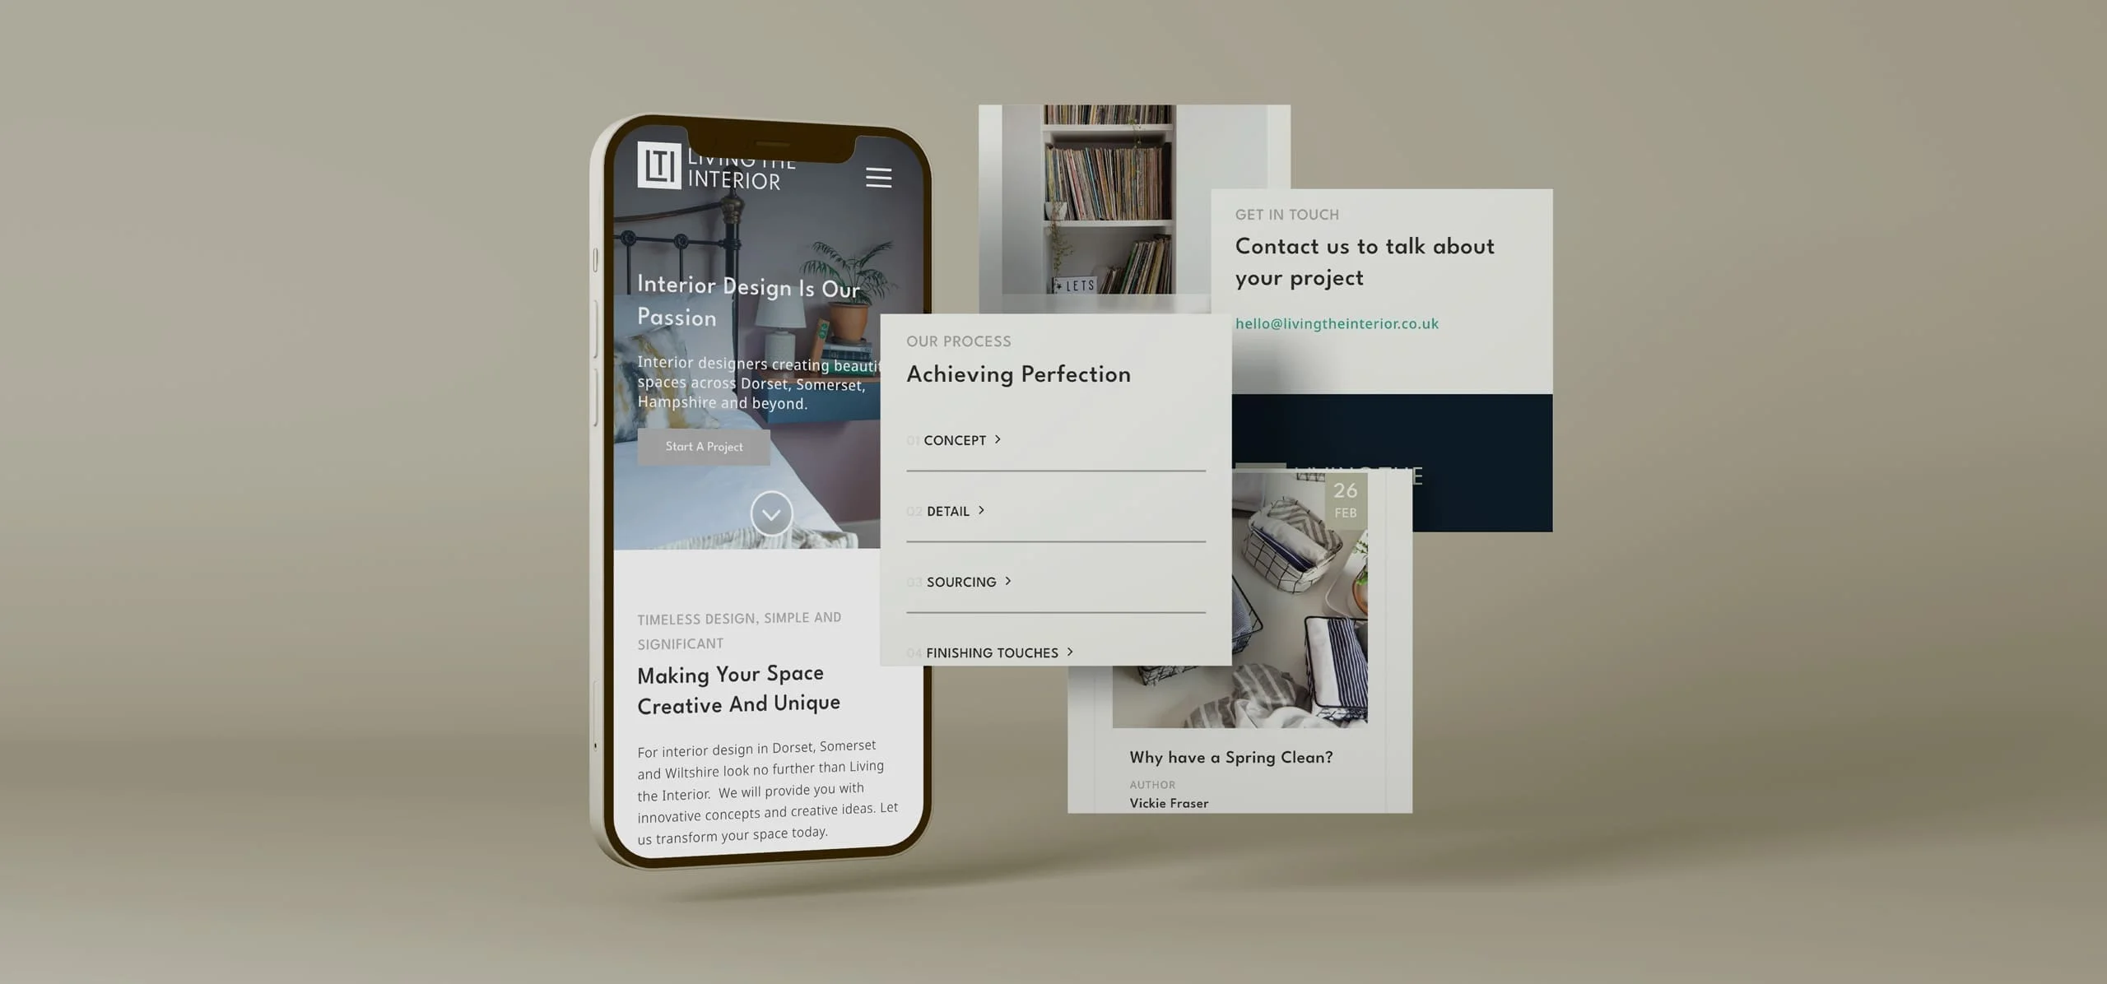Expand the Concept process step

958,439
